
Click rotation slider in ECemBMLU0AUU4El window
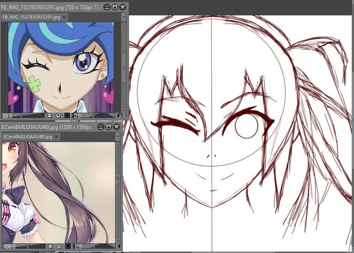[105, 246]
